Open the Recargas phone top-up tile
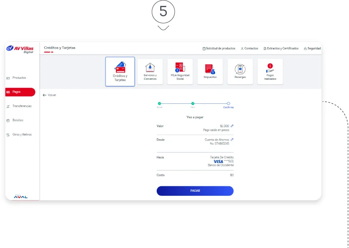Screen dimensions: 349x248 (x=240, y=71)
